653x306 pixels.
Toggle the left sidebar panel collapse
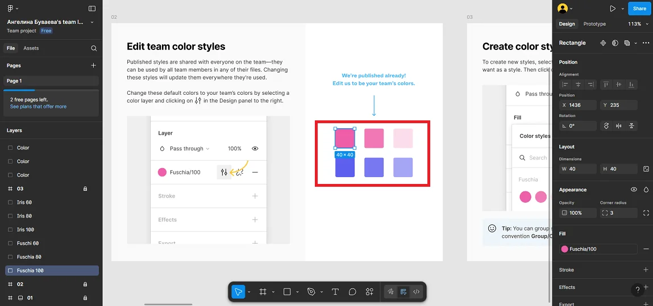92,9
